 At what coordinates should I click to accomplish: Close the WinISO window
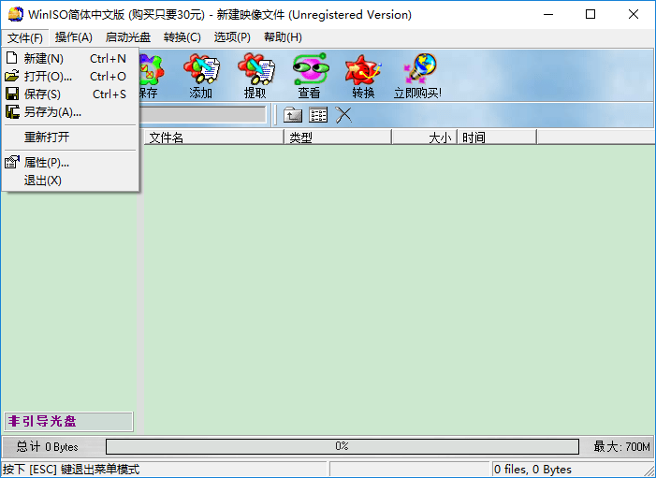click(634, 15)
